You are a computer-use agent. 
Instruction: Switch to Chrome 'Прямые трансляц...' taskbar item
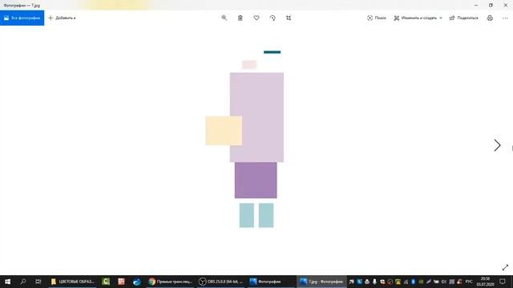(171, 282)
